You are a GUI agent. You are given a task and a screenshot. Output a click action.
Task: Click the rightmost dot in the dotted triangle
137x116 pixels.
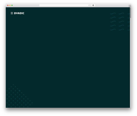click(x=32, y=103)
